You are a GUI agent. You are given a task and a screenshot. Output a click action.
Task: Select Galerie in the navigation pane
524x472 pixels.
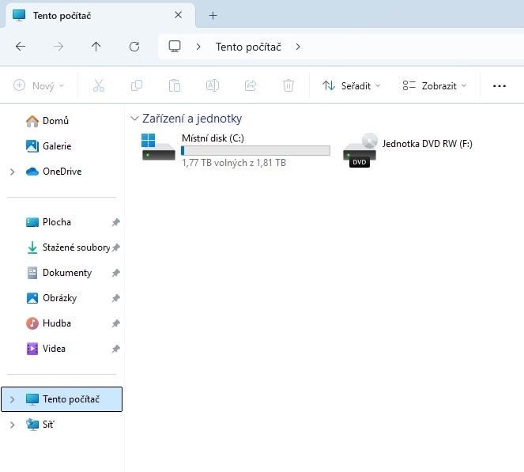[x=56, y=146]
